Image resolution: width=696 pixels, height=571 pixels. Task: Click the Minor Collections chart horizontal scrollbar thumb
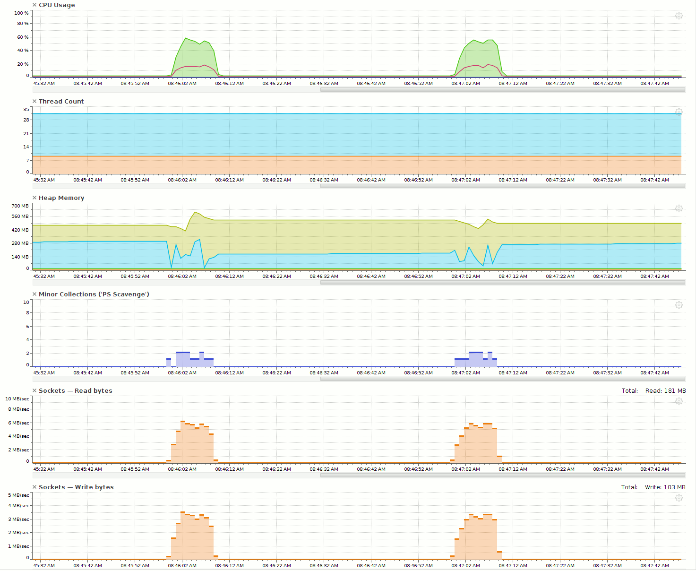pyautogui.click(x=503, y=379)
